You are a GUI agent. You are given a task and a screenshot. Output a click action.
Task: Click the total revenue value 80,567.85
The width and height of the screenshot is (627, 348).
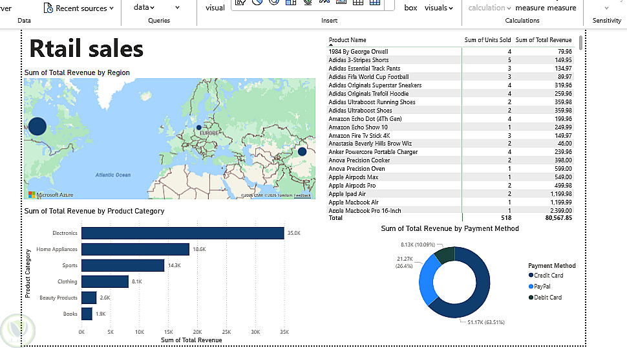click(x=558, y=218)
